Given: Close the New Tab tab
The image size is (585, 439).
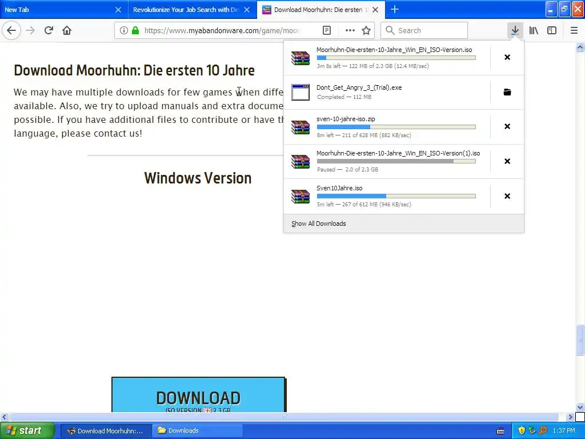Looking at the screenshot, I should pyautogui.click(x=118, y=10).
